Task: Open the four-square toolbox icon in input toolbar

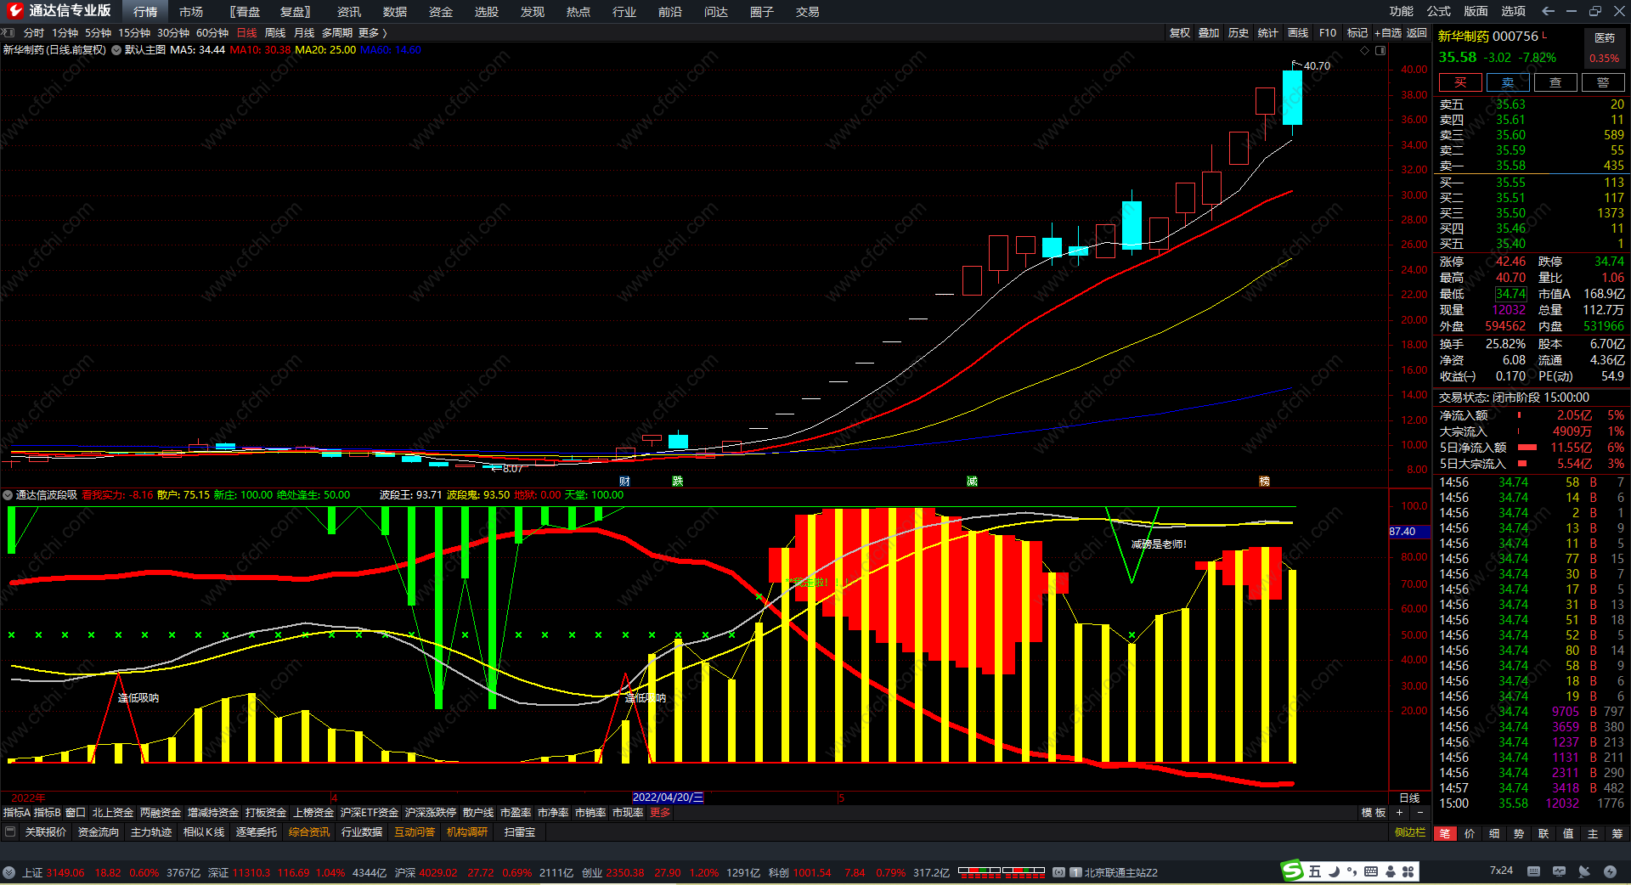Action: coord(1408,871)
